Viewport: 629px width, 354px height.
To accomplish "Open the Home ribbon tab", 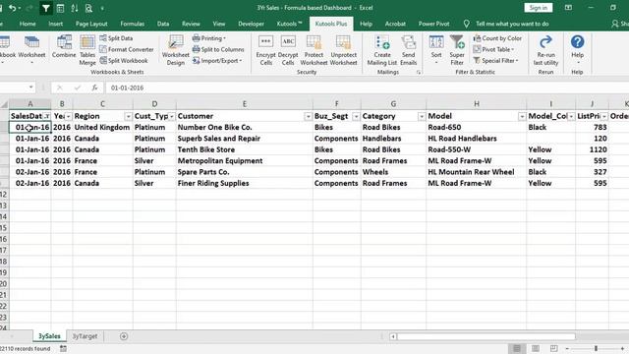I will [28, 24].
